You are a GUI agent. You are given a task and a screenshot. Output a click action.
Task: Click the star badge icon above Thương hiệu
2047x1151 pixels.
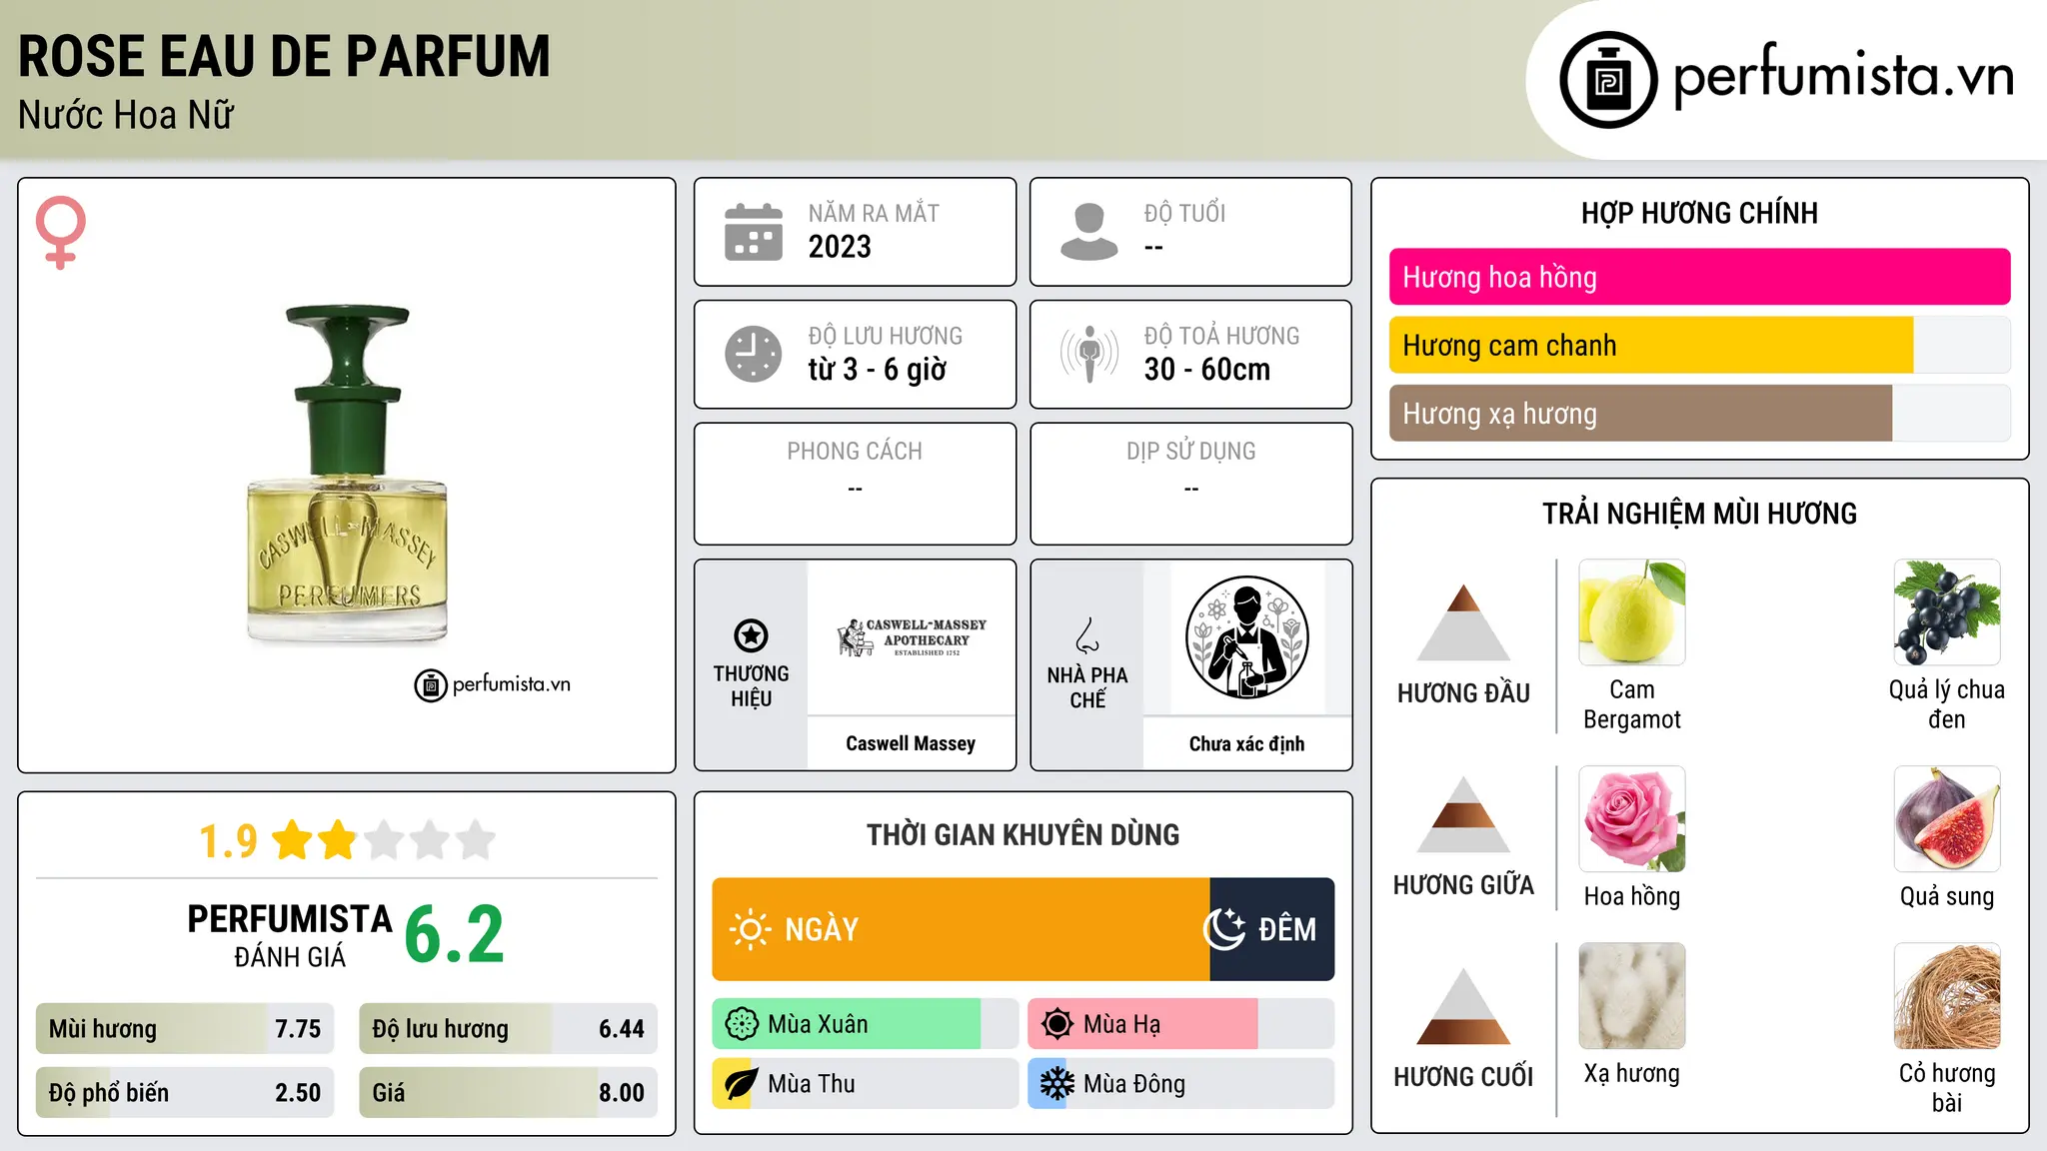[751, 635]
